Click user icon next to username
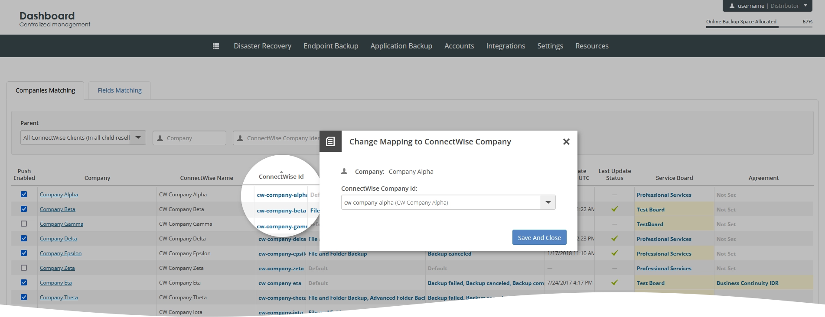Screen dimensions: 825x317 [x=732, y=6]
